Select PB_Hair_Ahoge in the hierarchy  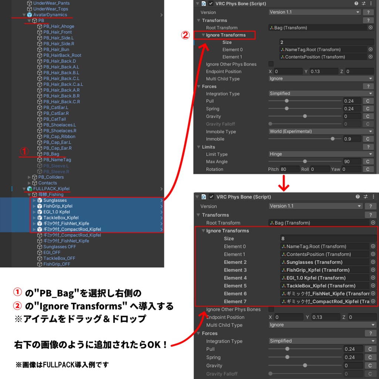pyautogui.click(x=59, y=26)
